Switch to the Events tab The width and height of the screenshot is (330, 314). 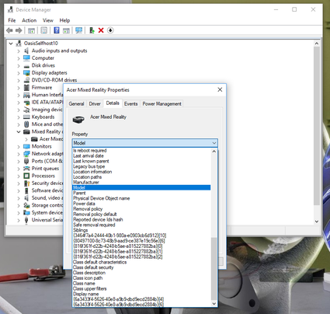tap(130, 103)
